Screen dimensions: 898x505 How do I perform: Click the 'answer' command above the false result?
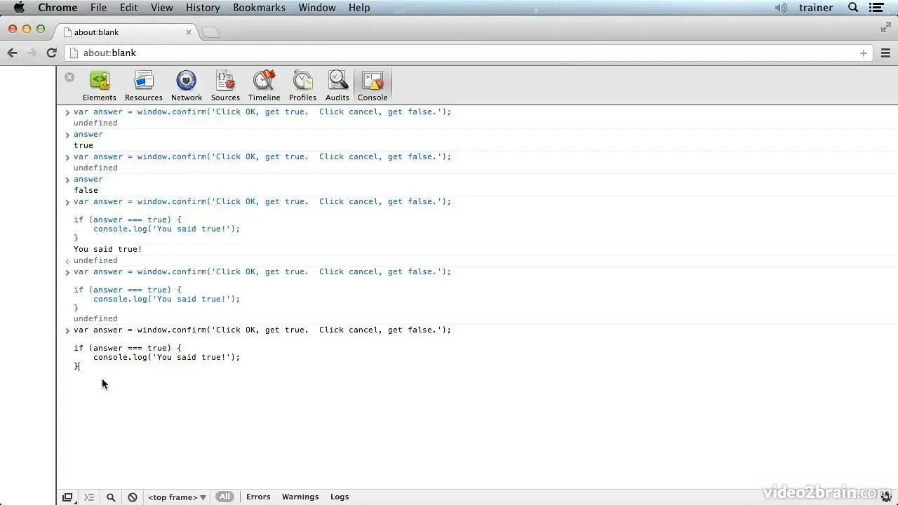coord(88,179)
